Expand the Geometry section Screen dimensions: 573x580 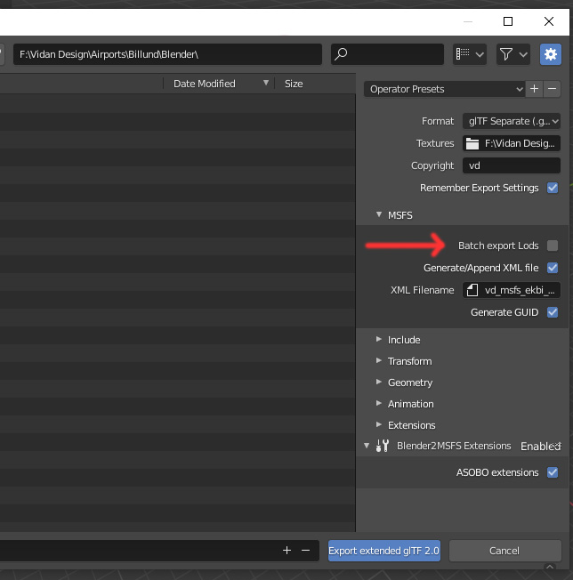tap(409, 383)
